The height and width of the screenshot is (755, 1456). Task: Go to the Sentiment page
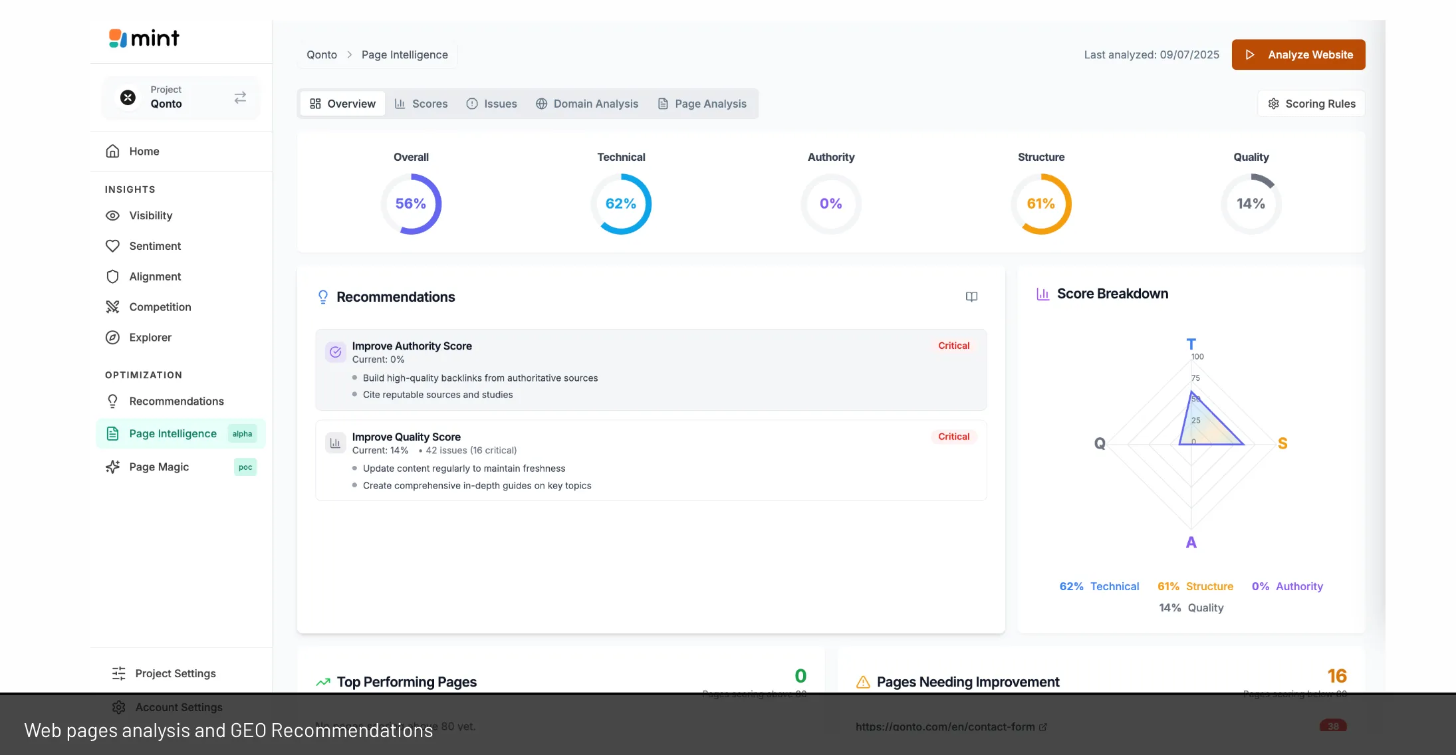pos(154,246)
